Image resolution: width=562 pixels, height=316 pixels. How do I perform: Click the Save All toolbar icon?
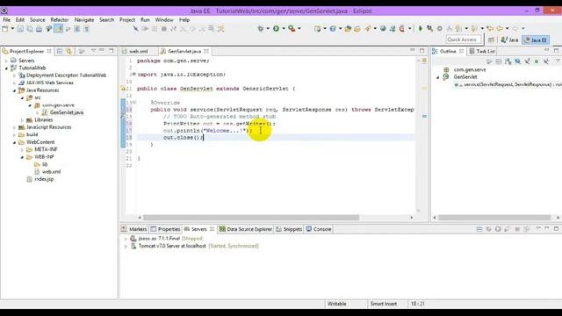coord(29,29)
